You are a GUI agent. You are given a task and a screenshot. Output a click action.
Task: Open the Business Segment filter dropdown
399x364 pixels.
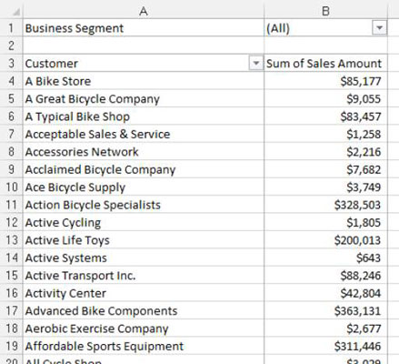pyautogui.click(x=379, y=28)
